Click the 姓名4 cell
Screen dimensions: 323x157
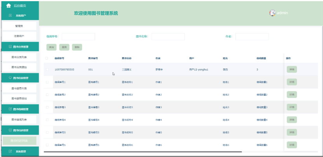pos(226,120)
